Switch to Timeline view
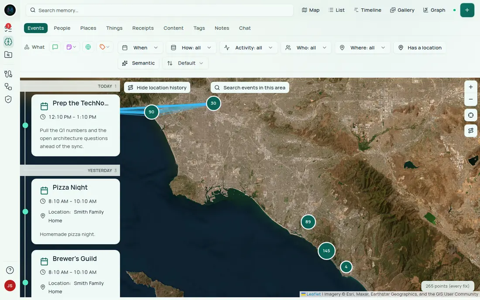Image resolution: width=480 pixels, height=300 pixels. tap(367, 10)
